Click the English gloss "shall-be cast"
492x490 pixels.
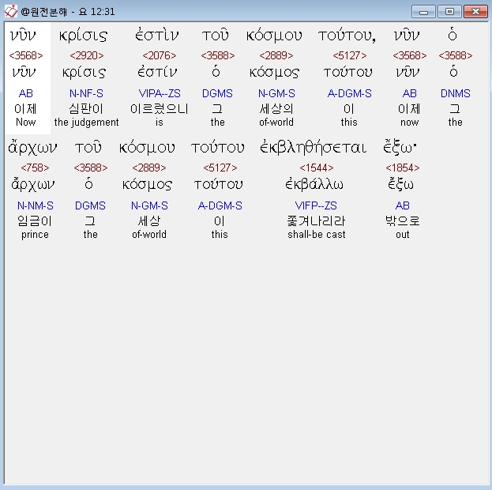tap(316, 234)
